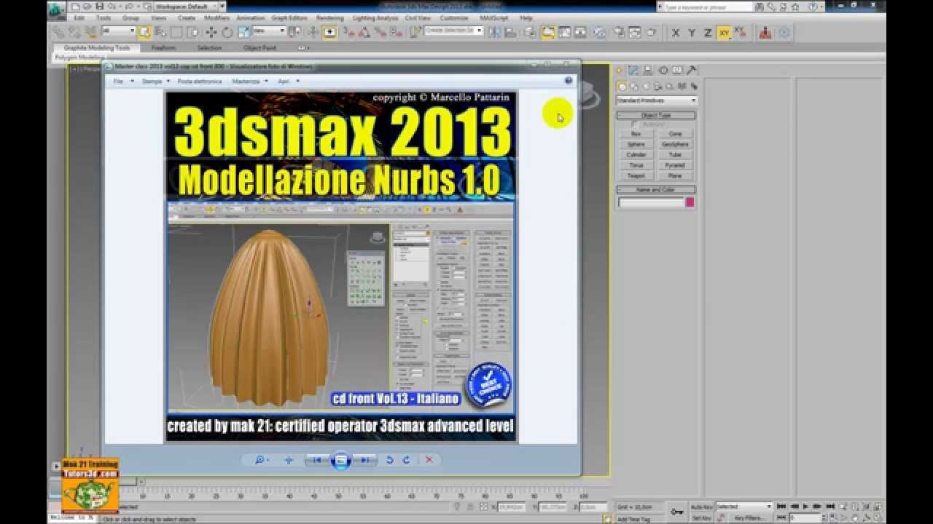Toggle the XY plane constraint button
This screenshot has width=933, height=524.
coord(724,33)
